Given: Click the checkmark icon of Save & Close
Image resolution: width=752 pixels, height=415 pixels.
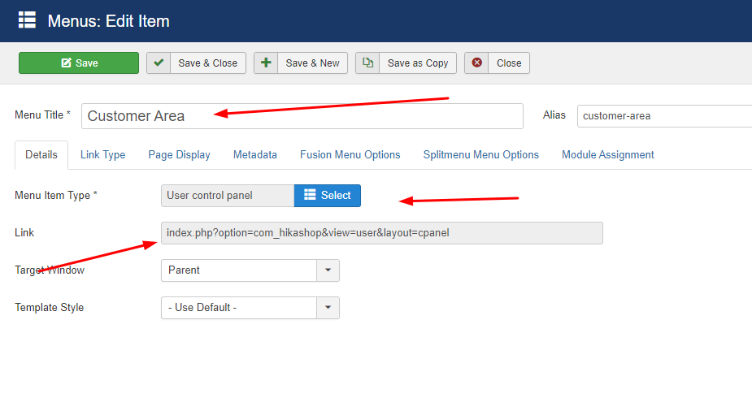Looking at the screenshot, I should click(159, 63).
